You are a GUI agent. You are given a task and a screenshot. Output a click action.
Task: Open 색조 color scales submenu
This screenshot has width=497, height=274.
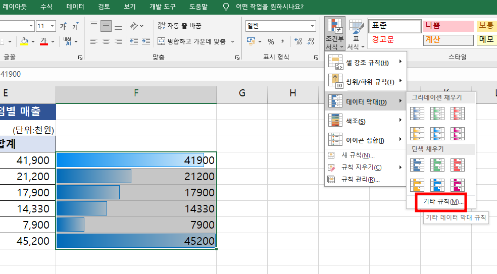click(x=366, y=121)
